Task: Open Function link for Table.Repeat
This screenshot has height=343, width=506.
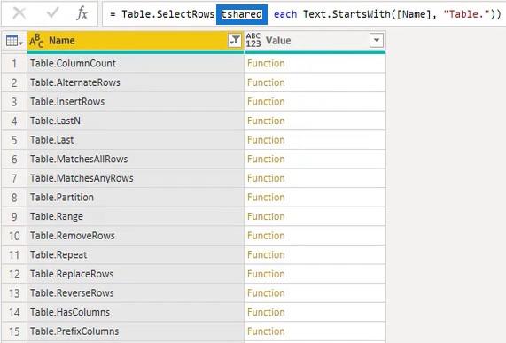Action: (266, 254)
